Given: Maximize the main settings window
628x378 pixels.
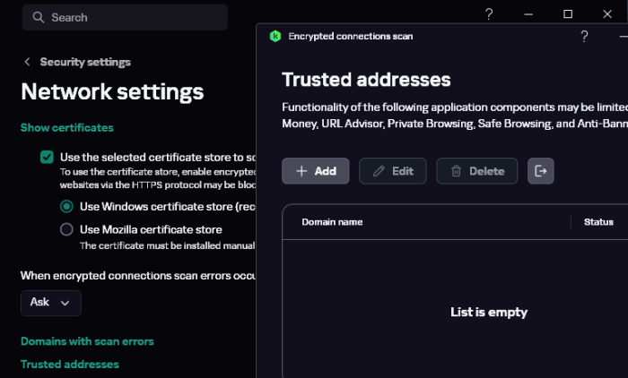Looking at the screenshot, I should click(568, 14).
